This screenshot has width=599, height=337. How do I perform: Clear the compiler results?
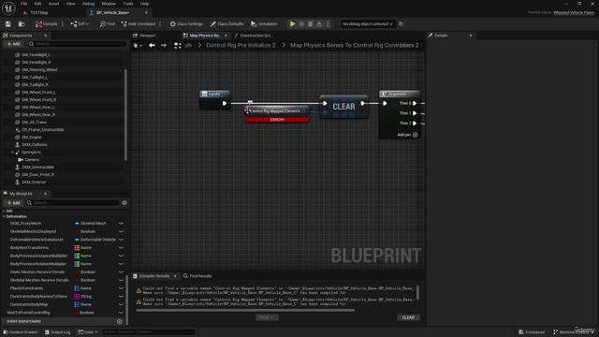point(408,318)
